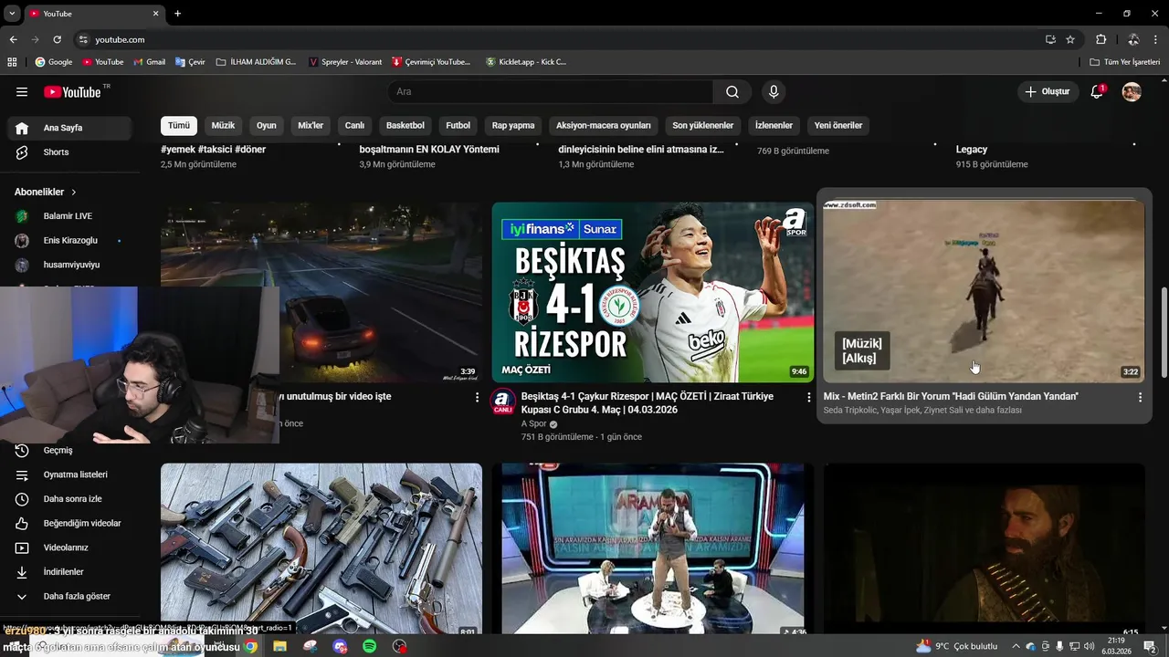Image resolution: width=1169 pixels, height=657 pixels.
Task: Open Spotify from the taskbar
Action: 370,646
